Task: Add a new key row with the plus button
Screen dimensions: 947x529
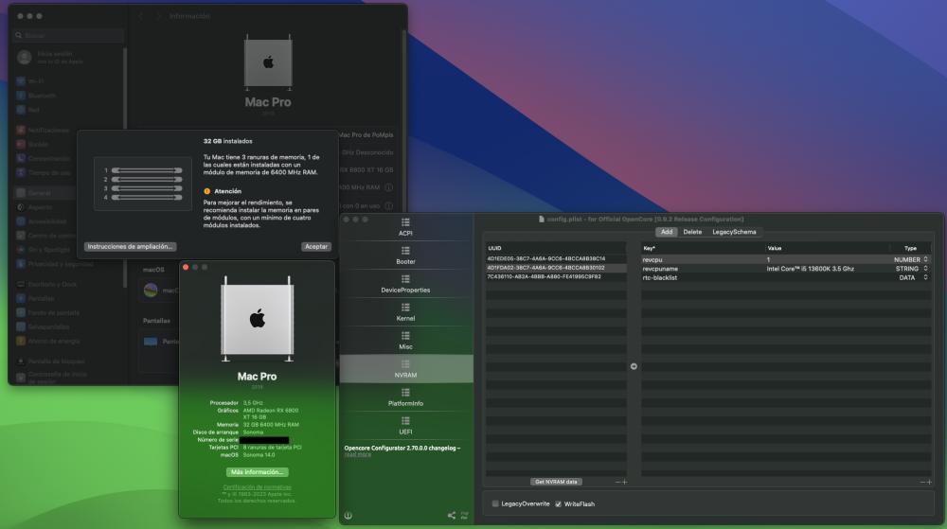Action: click(930, 482)
